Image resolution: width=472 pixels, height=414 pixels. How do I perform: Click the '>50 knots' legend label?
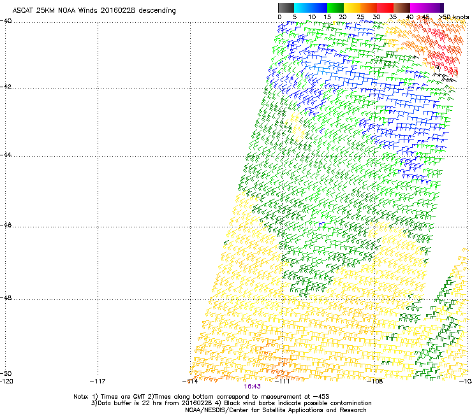click(454, 17)
